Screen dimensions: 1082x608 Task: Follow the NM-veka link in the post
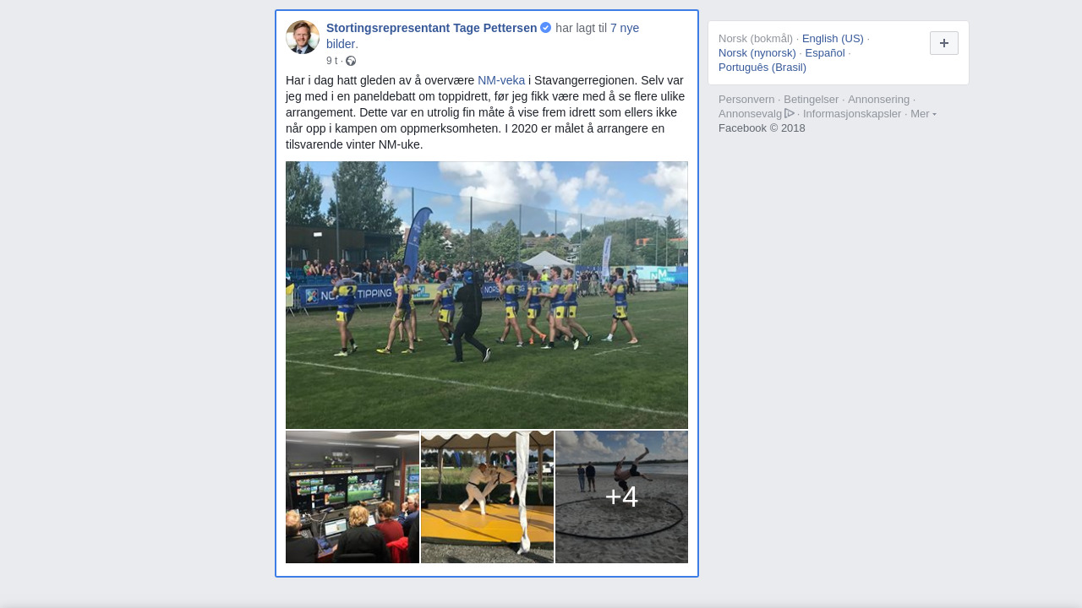click(501, 80)
